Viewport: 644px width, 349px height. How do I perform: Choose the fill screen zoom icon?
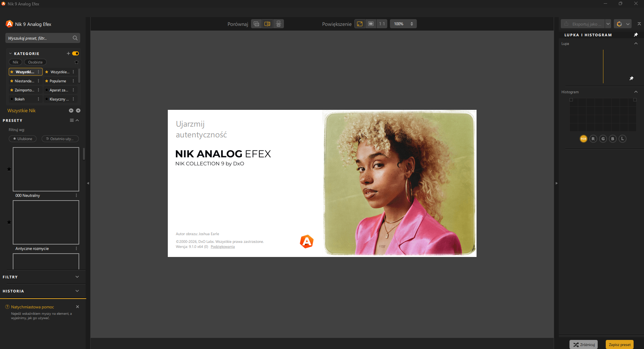371,24
